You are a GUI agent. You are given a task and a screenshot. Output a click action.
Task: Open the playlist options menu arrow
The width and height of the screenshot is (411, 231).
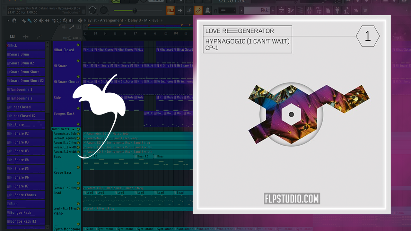(x=9, y=21)
